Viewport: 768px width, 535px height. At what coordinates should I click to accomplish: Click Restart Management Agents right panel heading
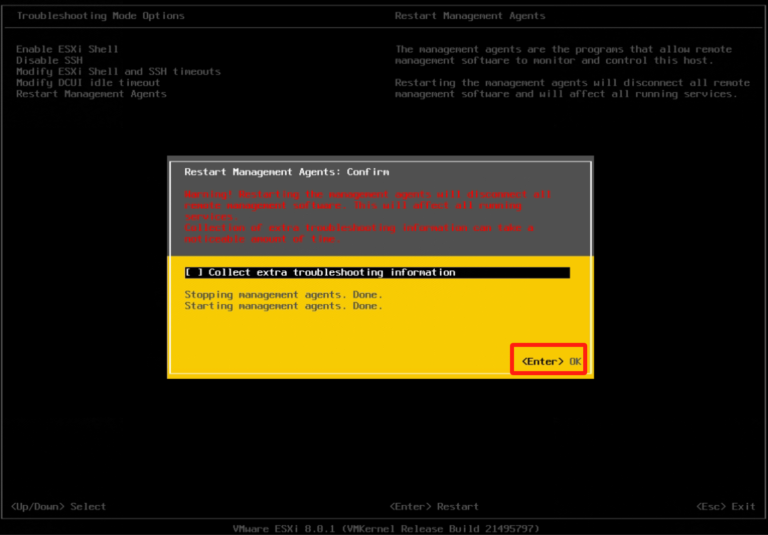point(470,16)
